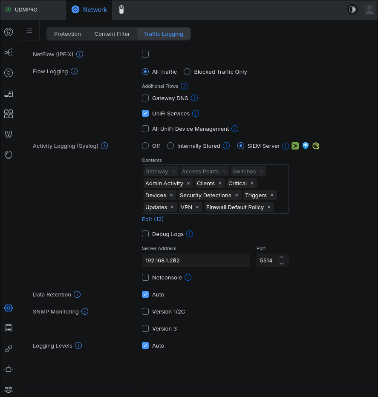Select the Splunk integration icon beside SIEM Server
This screenshot has width=378, height=397.
click(295, 146)
